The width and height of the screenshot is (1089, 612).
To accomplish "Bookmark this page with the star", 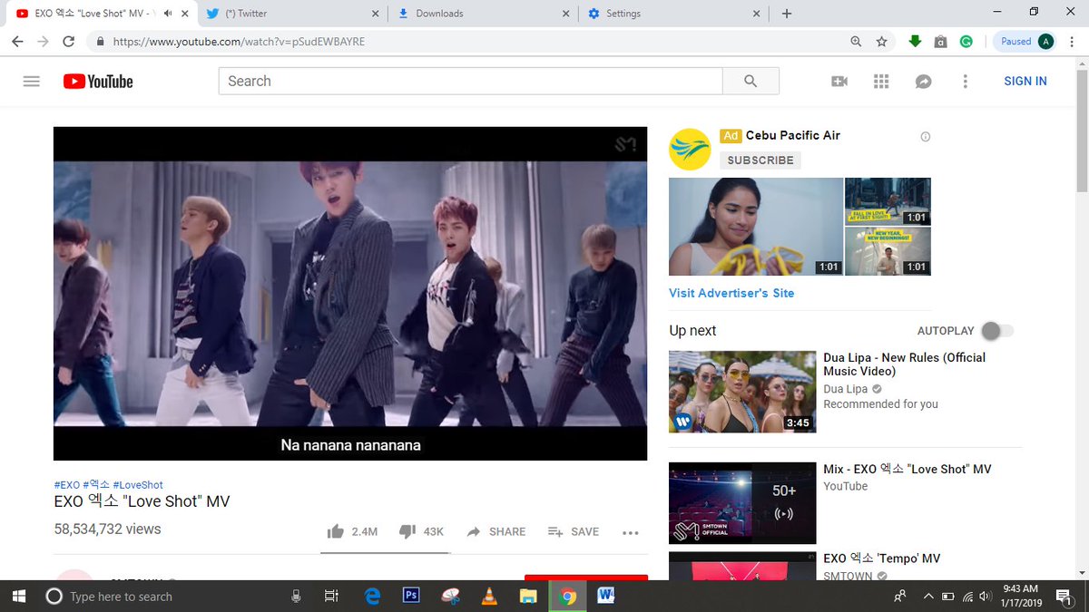I will click(881, 42).
